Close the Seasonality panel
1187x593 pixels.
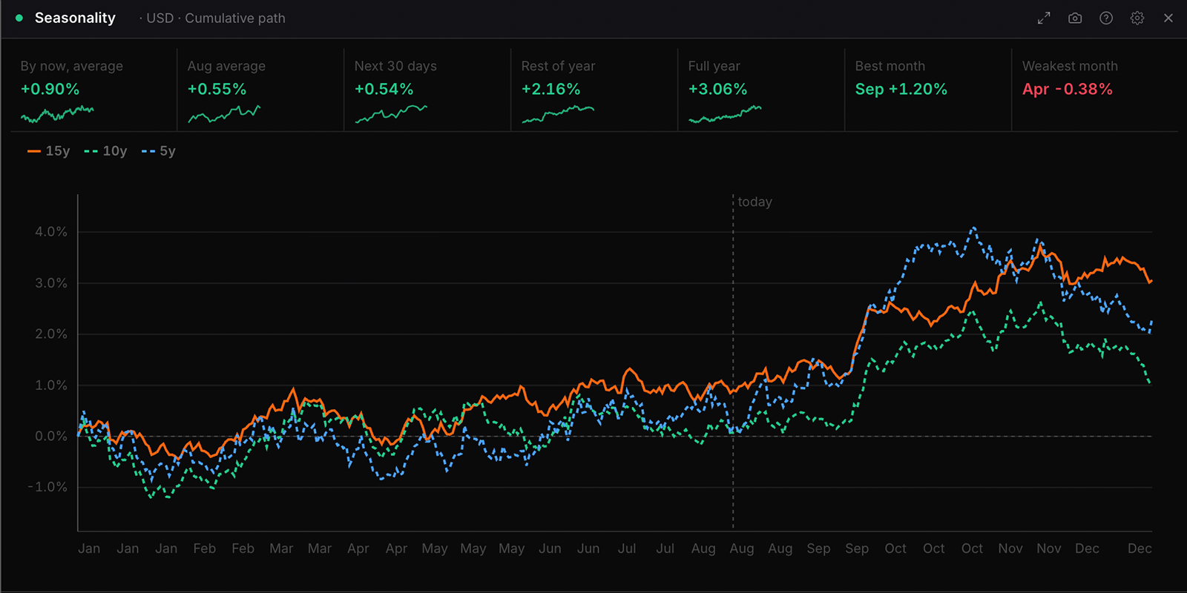coord(1168,18)
